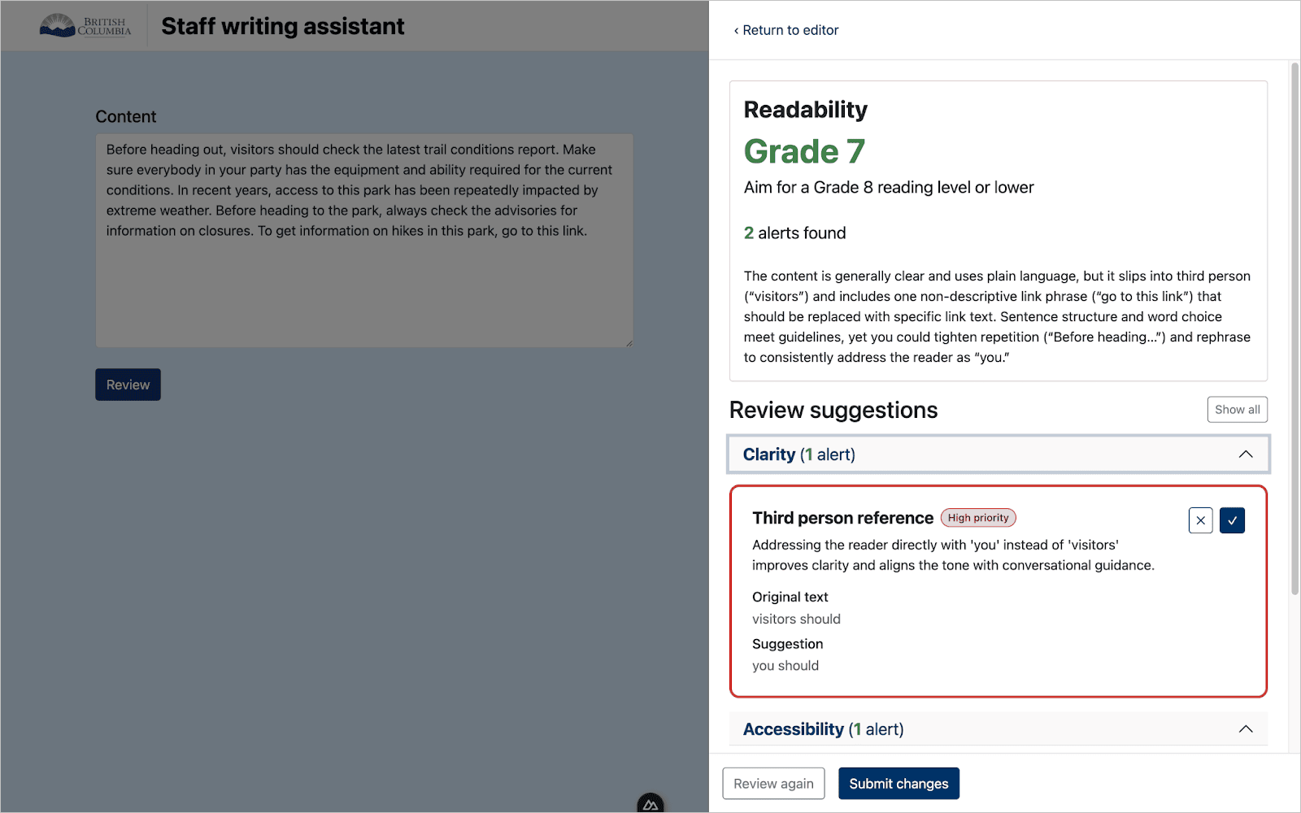Collapse the Accessibility section via its chevron
Screen dimensions: 1301x813
tap(1247, 728)
